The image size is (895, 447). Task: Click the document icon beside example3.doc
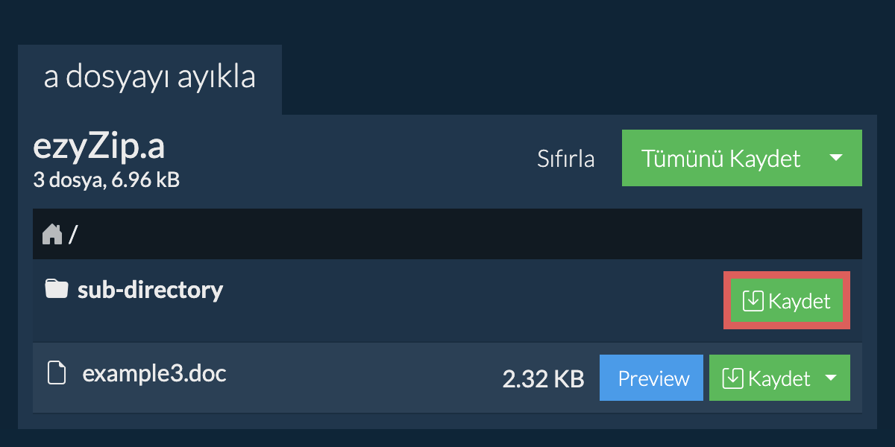56,372
